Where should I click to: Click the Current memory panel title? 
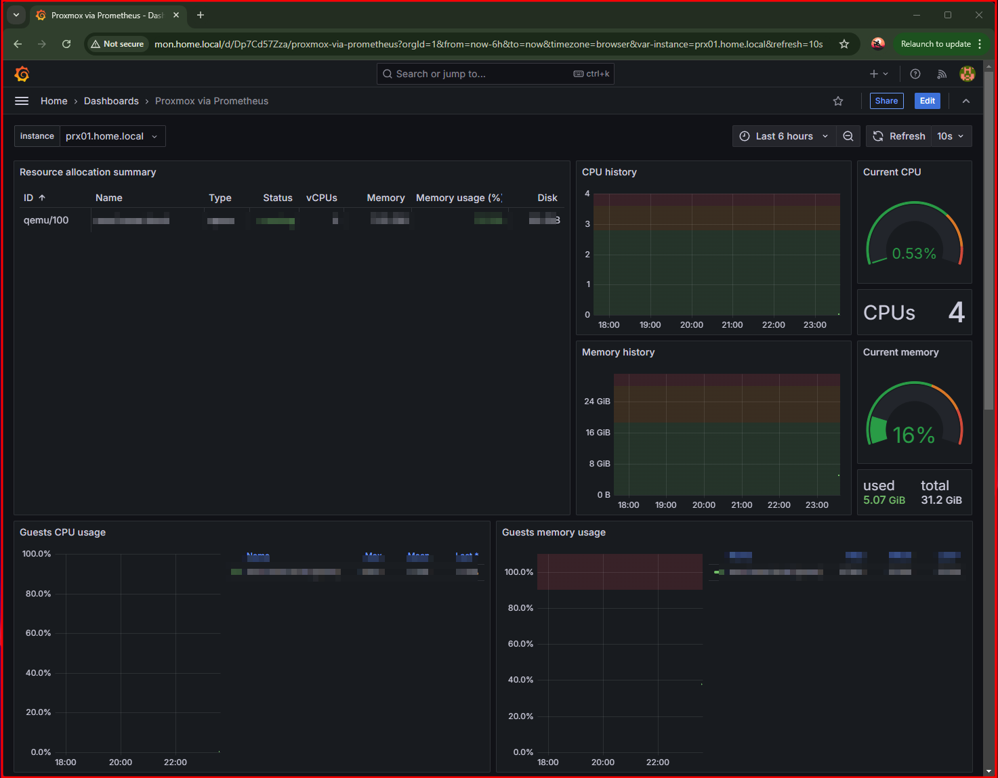[900, 352]
